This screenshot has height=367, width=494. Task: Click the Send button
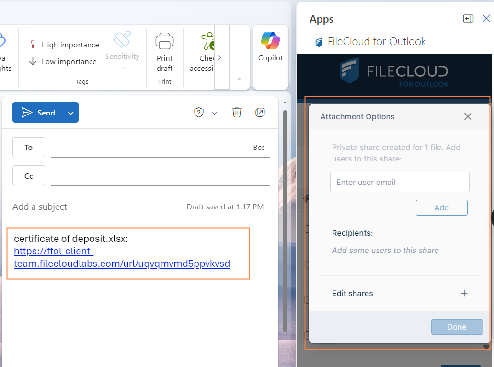pyautogui.click(x=38, y=113)
